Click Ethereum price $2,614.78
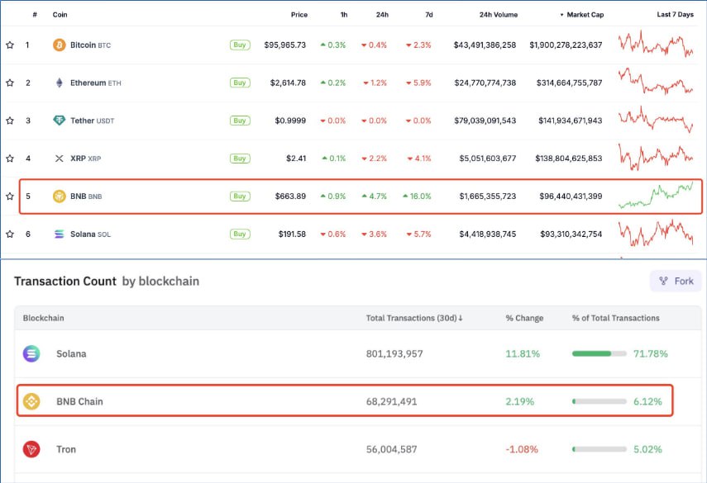707x483 pixels. pyautogui.click(x=288, y=83)
